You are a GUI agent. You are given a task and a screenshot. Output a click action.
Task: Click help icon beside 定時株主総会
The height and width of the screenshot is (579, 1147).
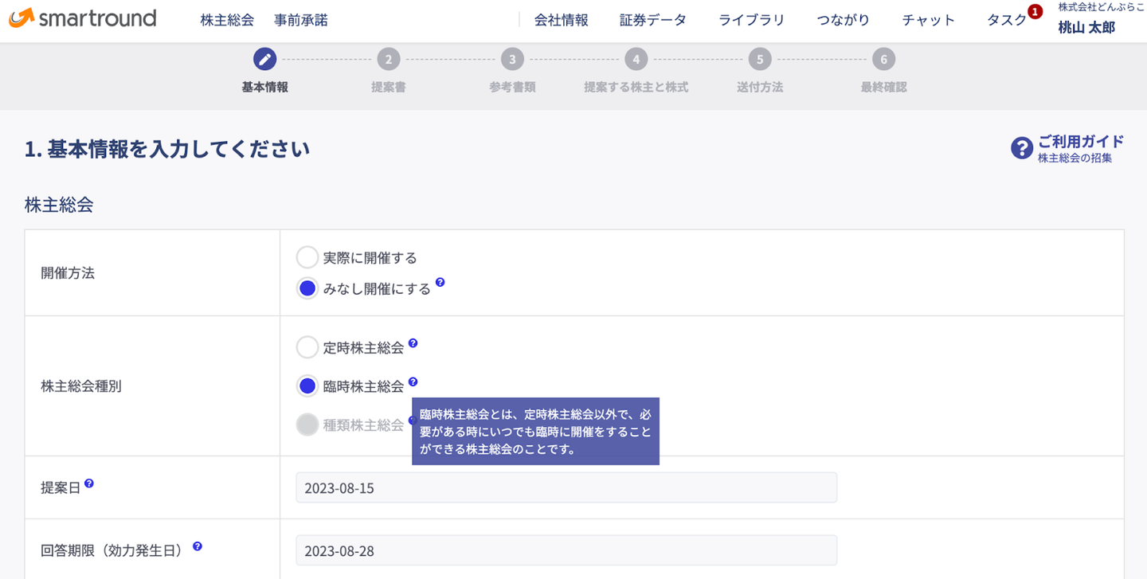[413, 344]
